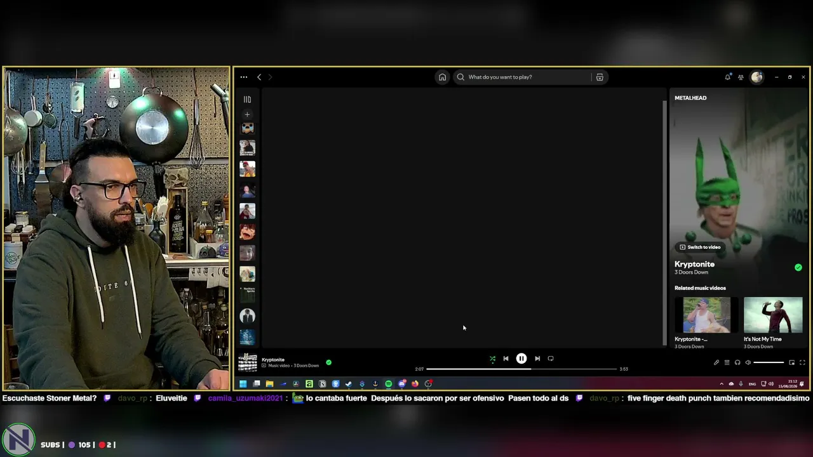
Task: Open the miniplayer
Action: [792, 362]
